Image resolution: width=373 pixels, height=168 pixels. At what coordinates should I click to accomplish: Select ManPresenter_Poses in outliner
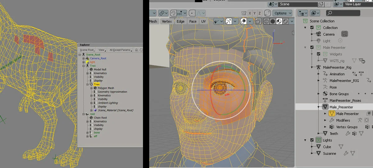point(345,100)
